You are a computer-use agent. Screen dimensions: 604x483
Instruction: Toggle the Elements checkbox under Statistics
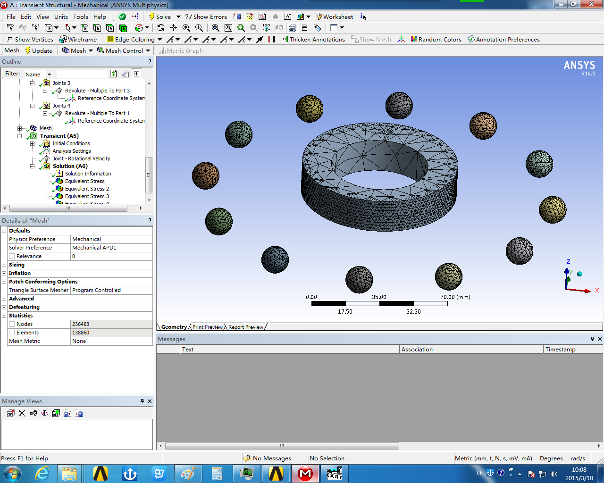[12, 333]
